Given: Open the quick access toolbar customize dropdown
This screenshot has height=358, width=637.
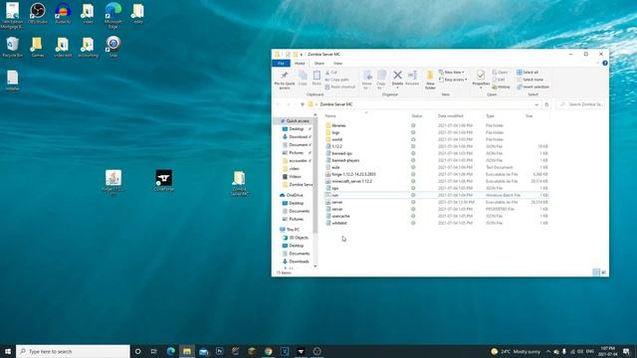Looking at the screenshot, I should (302, 55).
